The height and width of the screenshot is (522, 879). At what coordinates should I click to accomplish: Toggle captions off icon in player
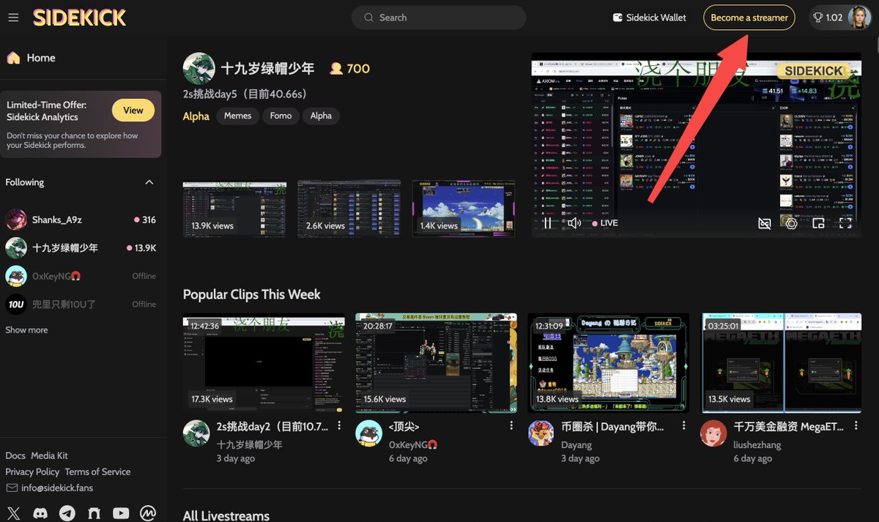(765, 223)
